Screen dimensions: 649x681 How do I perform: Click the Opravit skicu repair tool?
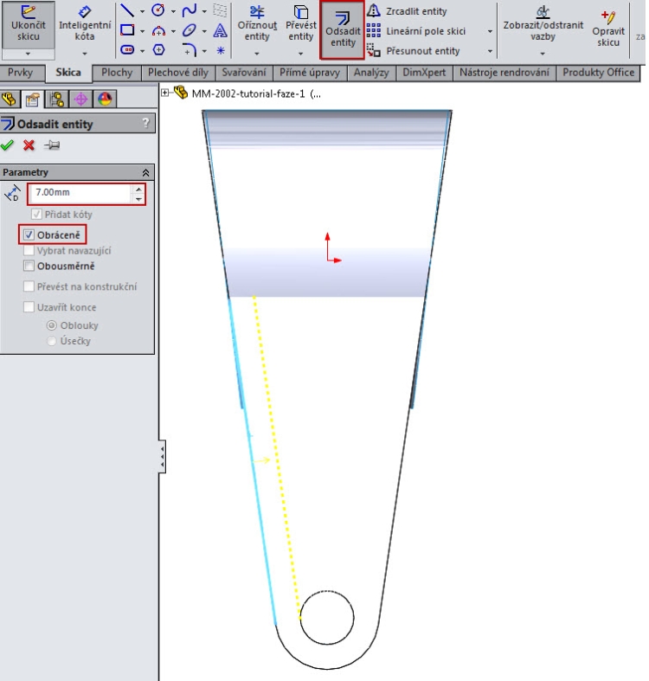tap(608, 29)
